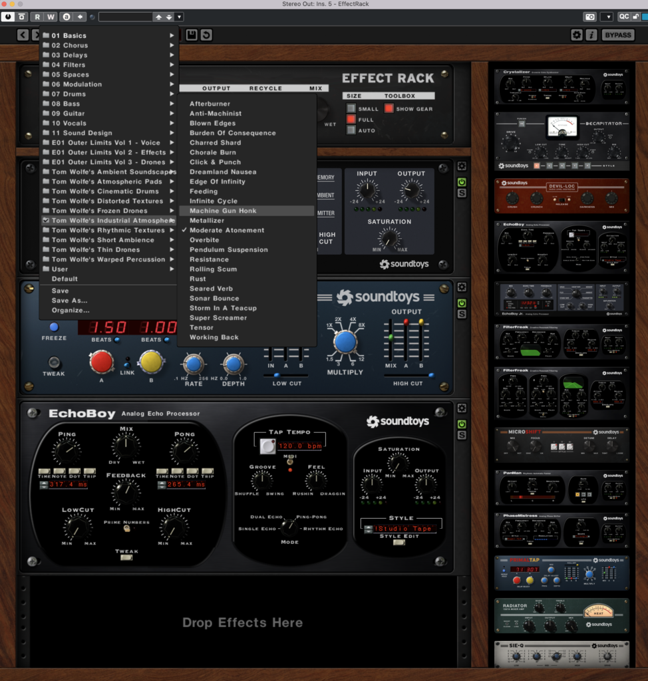The width and height of the screenshot is (648, 681).
Task: Toggle the plug-in power button in top toolbar
Action: (x=8, y=17)
